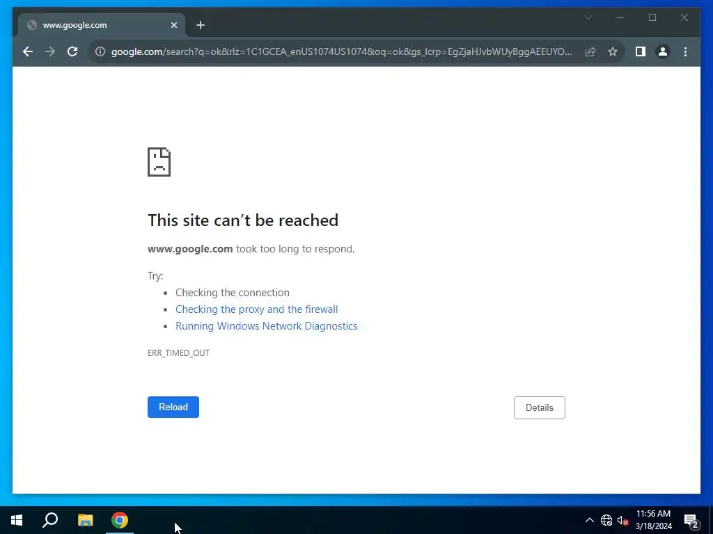Show hidden system tray icons
Image resolution: width=713 pixels, height=534 pixels.
coord(589,520)
